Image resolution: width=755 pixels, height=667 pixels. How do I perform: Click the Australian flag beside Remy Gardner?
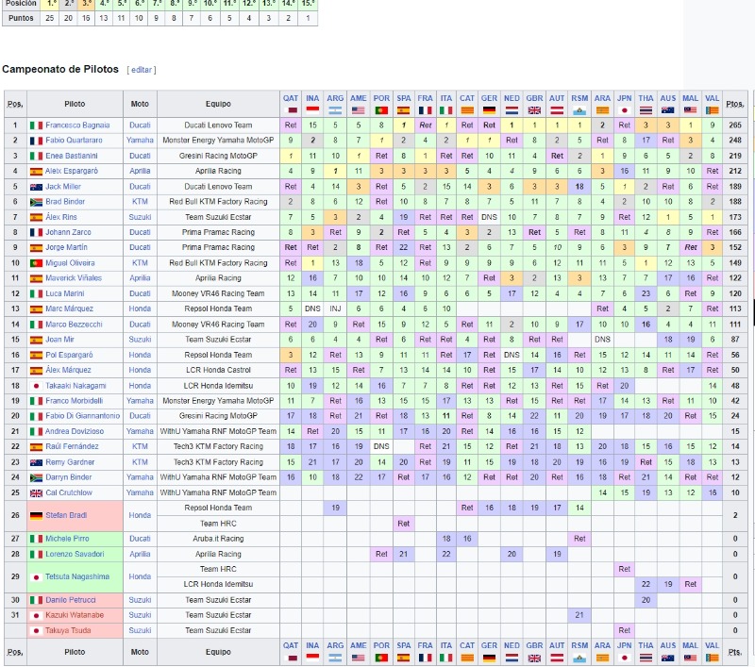[36, 462]
